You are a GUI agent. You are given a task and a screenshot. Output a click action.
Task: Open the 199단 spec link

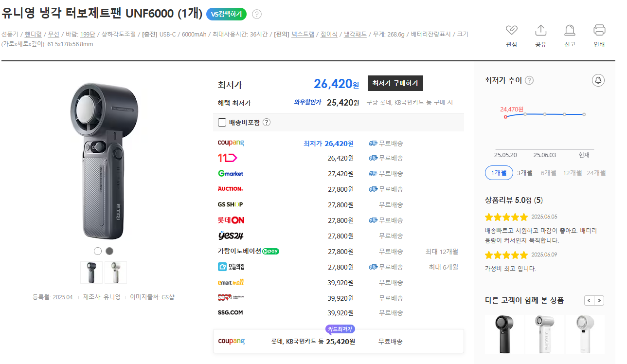coord(88,34)
